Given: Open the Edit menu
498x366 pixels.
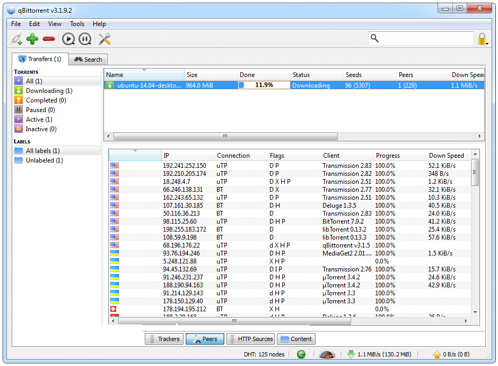Looking at the screenshot, I should [x=34, y=24].
